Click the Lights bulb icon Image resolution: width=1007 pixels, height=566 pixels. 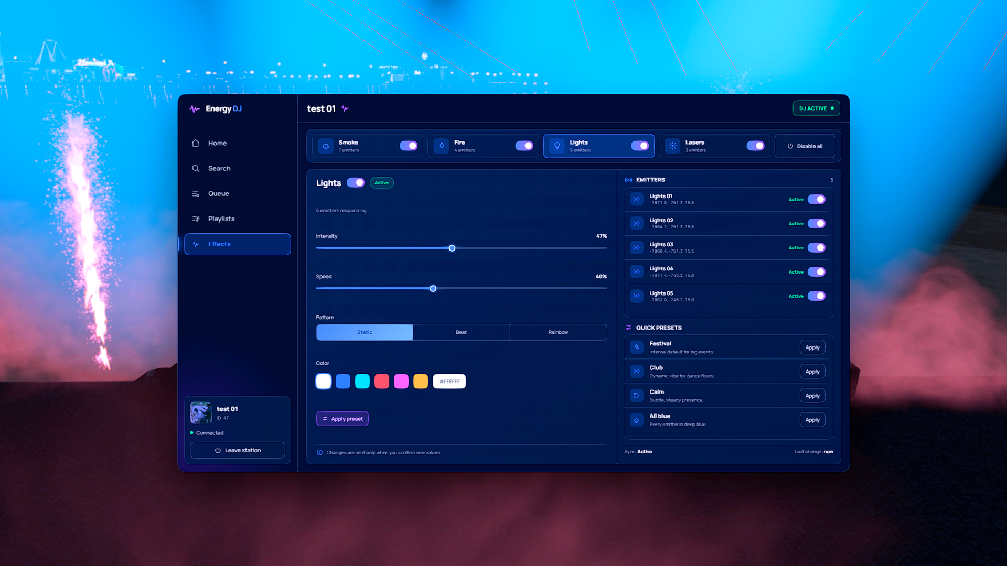pos(557,146)
